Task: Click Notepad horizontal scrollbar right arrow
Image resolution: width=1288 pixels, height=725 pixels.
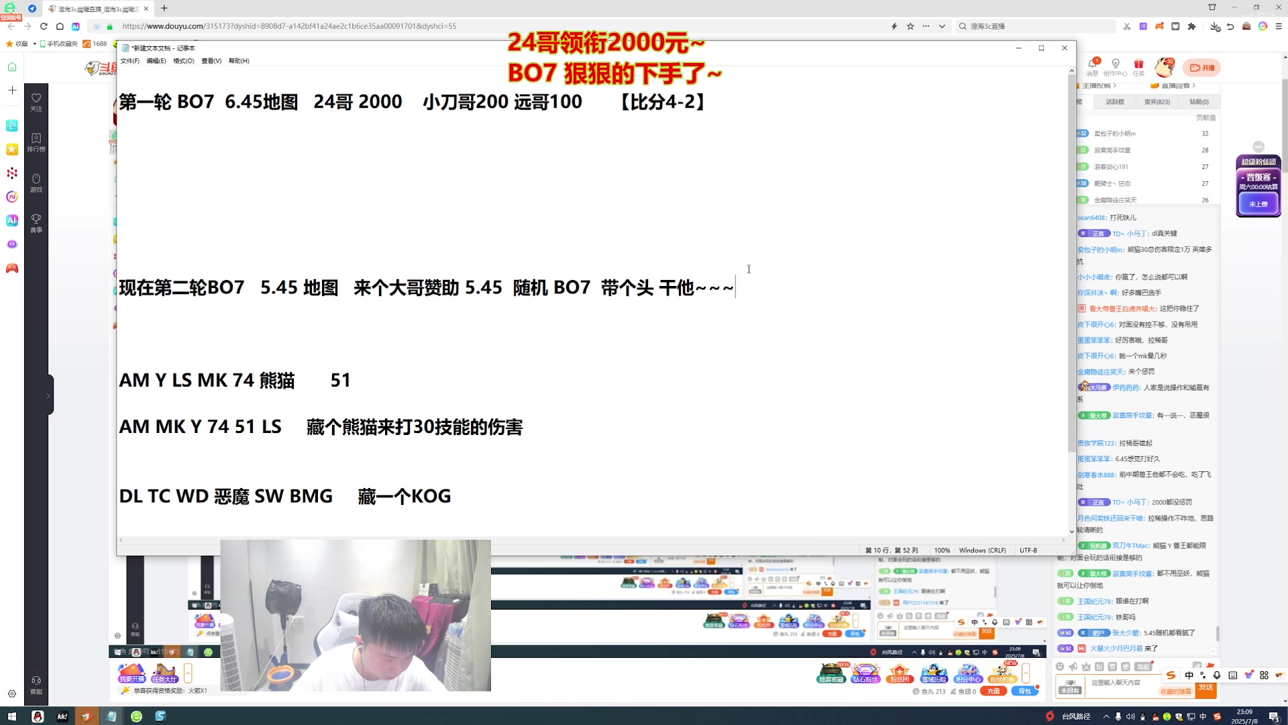Action: tap(1063, 540)
